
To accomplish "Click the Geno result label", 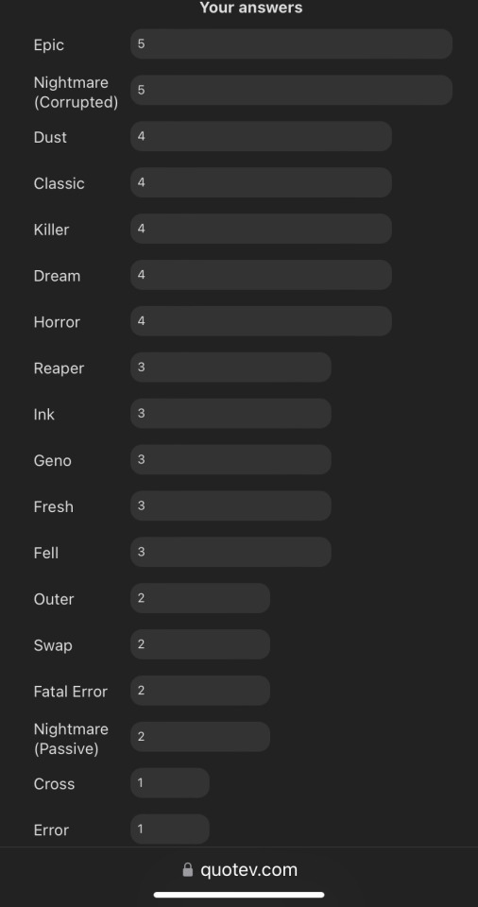I will (x=53, y=460).
